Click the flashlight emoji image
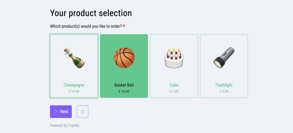 (224, 57)
